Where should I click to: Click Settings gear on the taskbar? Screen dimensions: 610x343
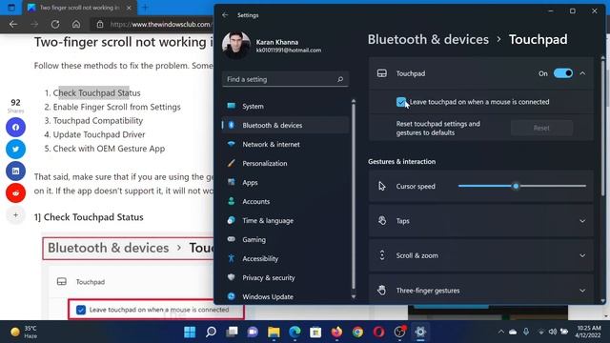click(x=420, y=332)
